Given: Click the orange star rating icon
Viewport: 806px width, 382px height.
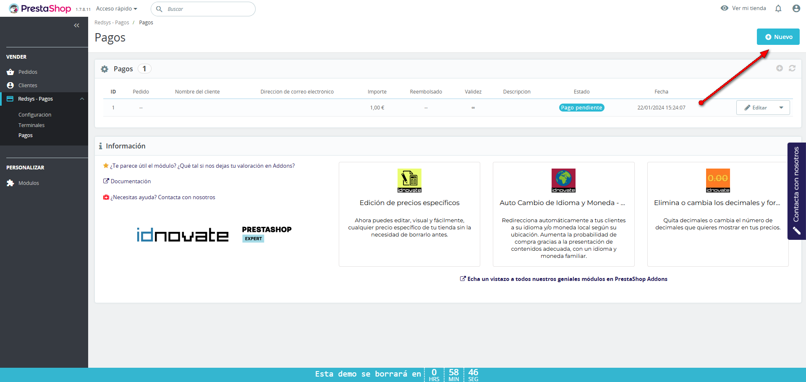Looking at the screenshot, I should click(x=106, y=166).
